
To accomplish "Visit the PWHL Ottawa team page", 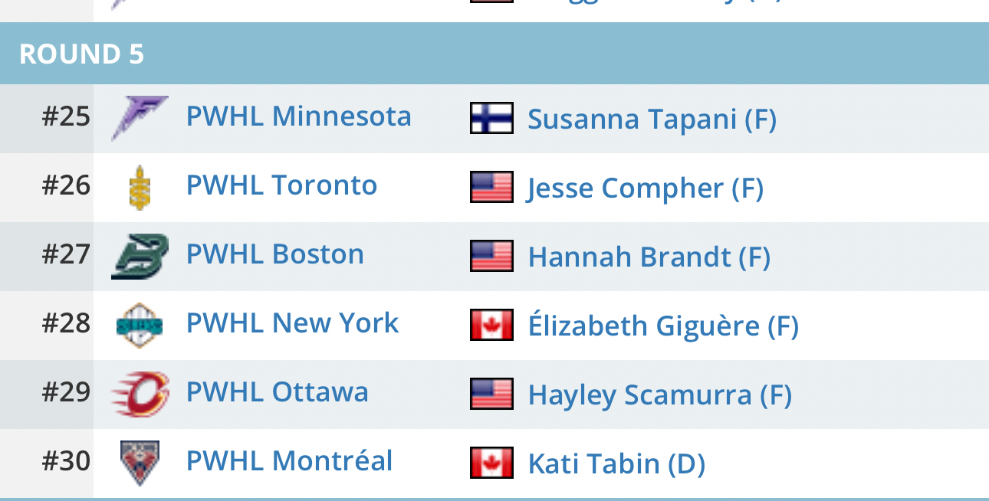I will (278, 392).
